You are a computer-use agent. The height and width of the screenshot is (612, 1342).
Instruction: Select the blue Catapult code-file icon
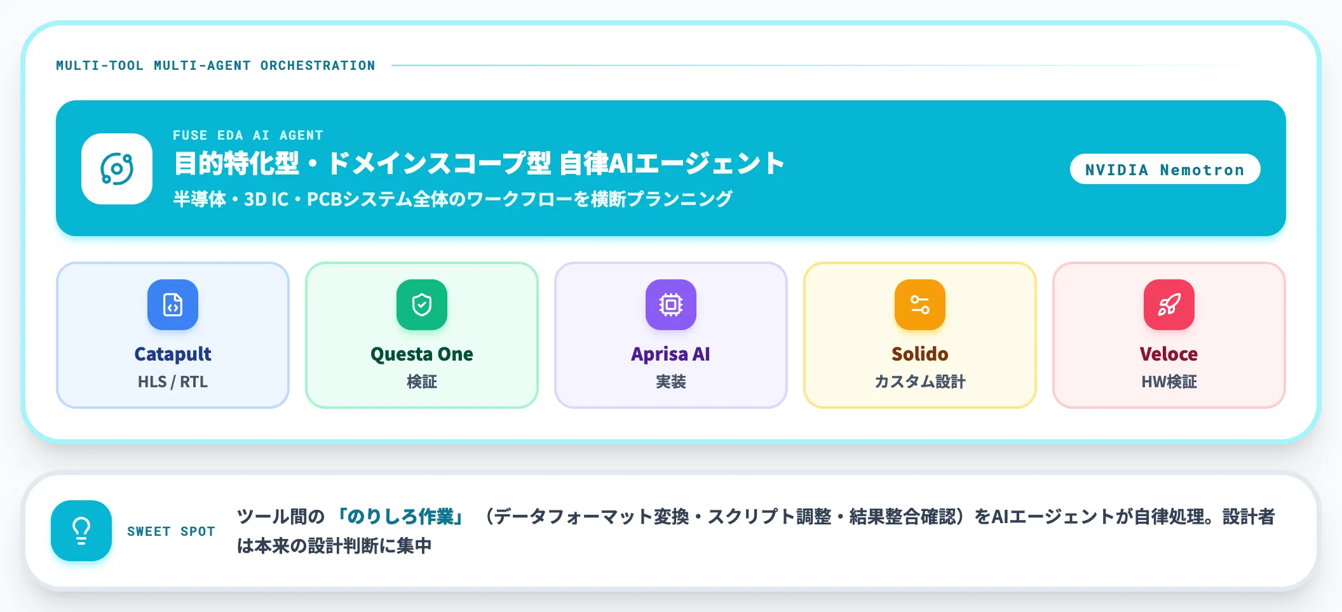coord(173,305)
